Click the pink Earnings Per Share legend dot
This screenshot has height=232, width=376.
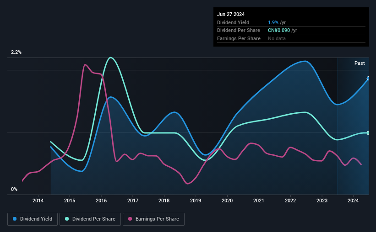tap(130, 219)
